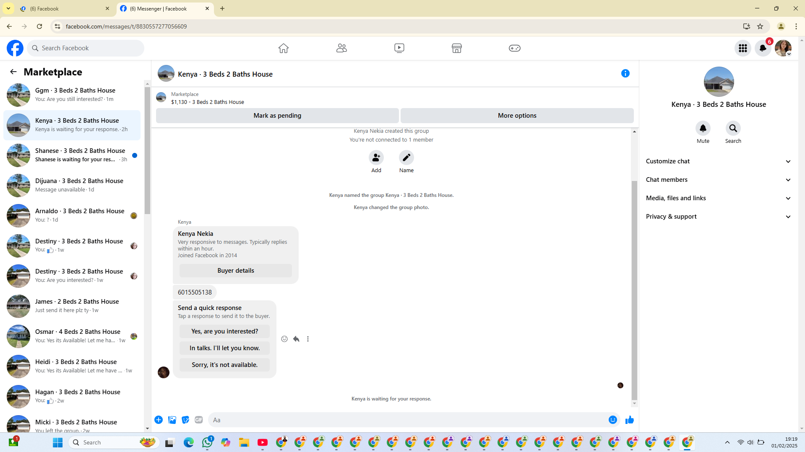
Task: Send a thumbs-up like
Action: [x=630, y=420]
